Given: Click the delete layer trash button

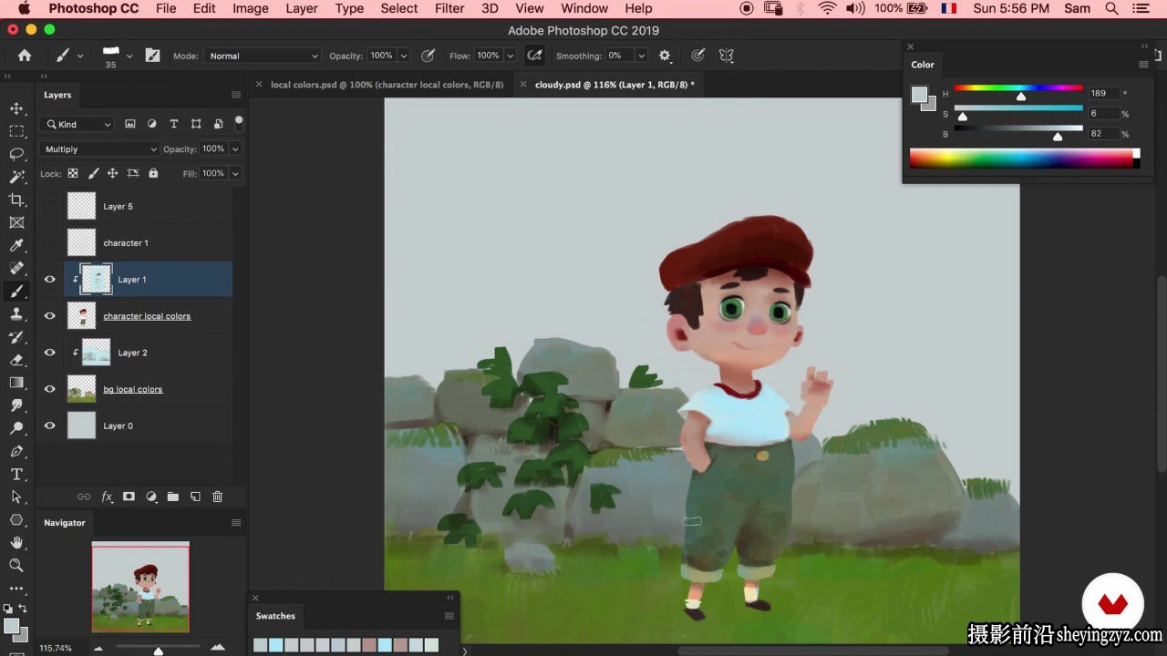Looking at the screenshot, I should click(x=217, y=497).
